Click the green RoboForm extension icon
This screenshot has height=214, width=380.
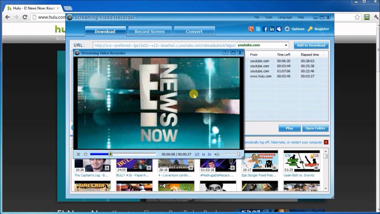(x=367, y=17)
